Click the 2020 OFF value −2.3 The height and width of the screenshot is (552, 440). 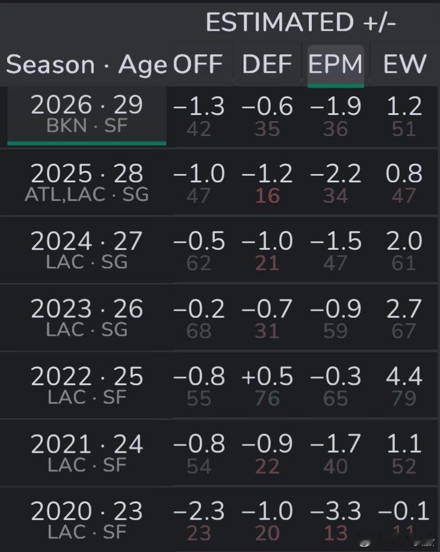coord(198,512)
